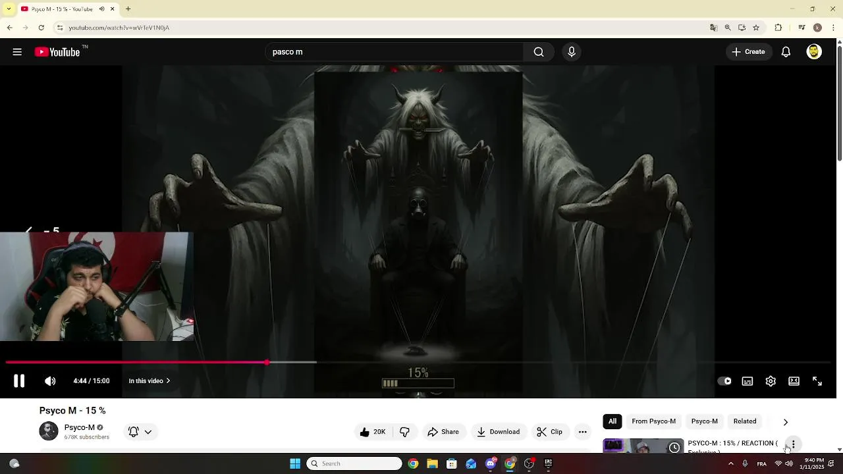
Task: Open the PSYCO-M 15% REACTION thumbnail
Action: [x=643, y=446]
